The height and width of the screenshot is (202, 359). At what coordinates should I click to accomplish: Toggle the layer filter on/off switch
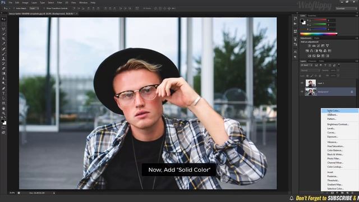click(x=339, y=65)
